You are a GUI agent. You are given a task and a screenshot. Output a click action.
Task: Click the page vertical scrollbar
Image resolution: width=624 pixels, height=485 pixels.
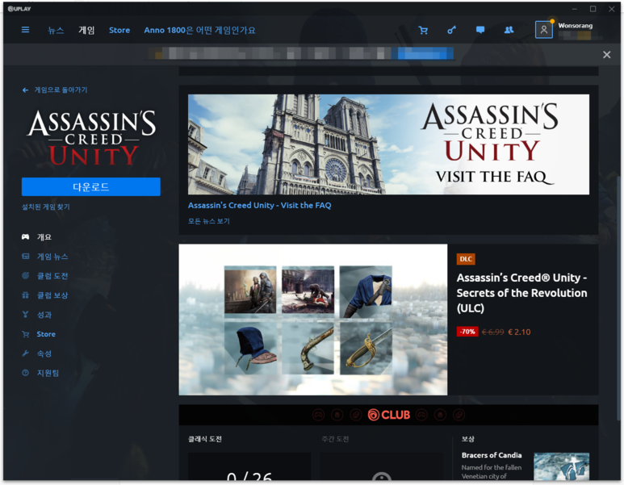click(618, 299)
